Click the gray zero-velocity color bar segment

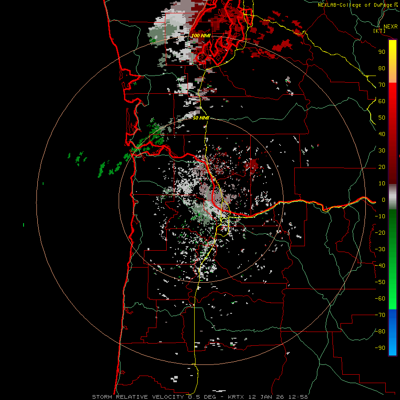[392, 197]
